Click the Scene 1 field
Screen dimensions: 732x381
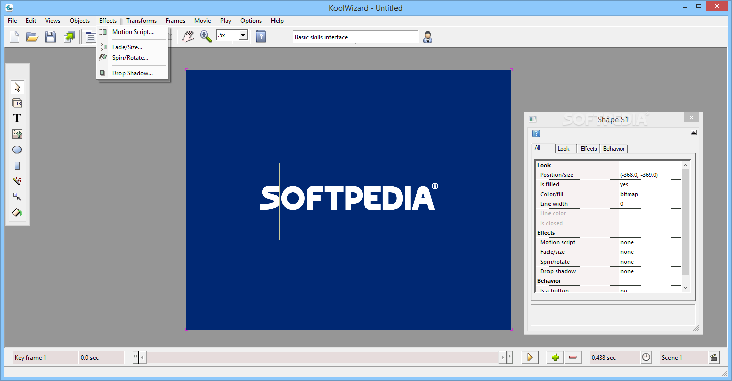[683, 357]
